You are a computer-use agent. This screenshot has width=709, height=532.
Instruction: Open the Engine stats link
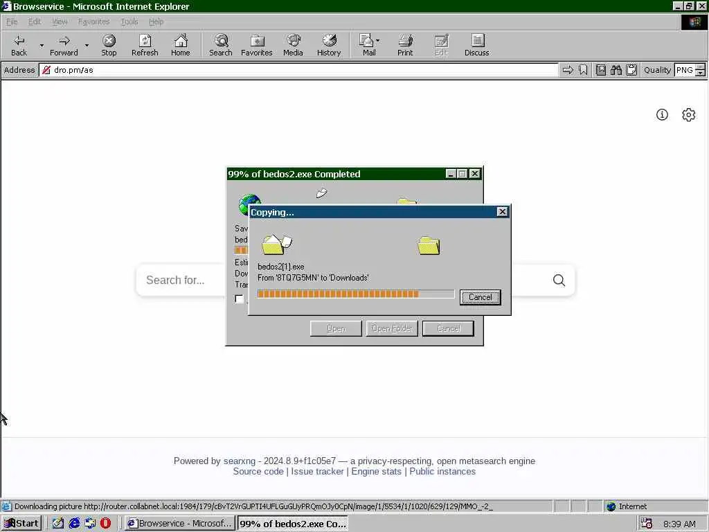pos(376,471)
